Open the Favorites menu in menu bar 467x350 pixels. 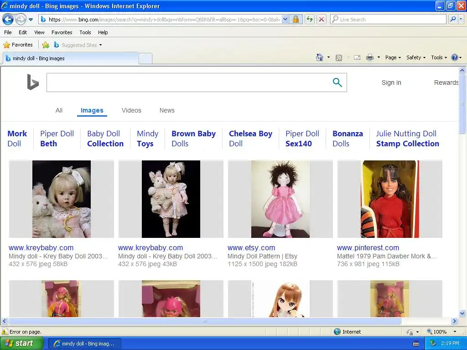tap(62, 32)
